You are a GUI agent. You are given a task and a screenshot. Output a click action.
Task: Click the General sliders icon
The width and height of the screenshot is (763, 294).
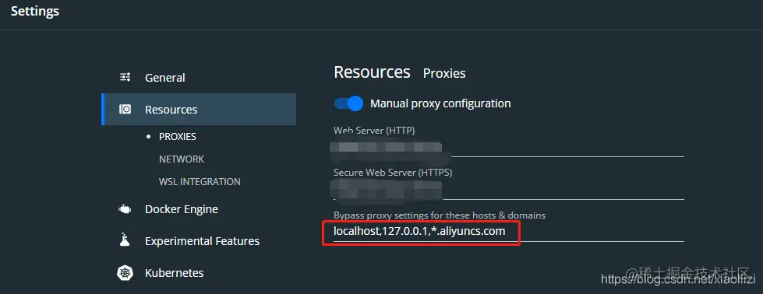click(125, 77)
